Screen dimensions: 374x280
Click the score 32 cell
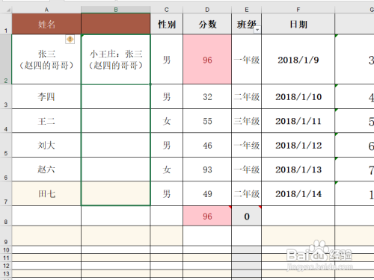[x=207, y=96]
